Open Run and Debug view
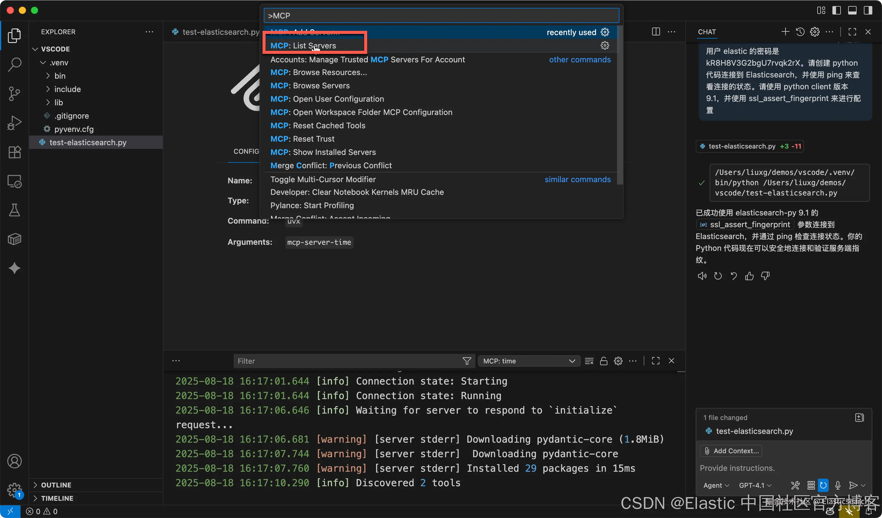The width and height of the screenshot is (882, 518). coord(14,123)
